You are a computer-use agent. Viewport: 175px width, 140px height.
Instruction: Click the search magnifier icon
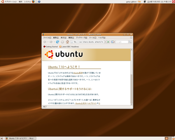click(x=130, y=42)
